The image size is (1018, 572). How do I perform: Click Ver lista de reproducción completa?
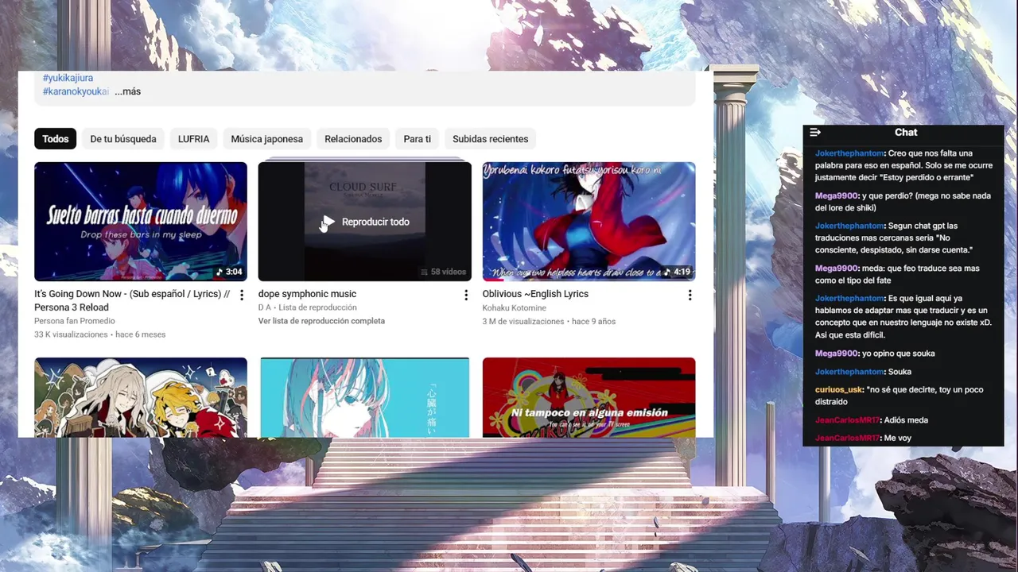[x=321, y=321]
